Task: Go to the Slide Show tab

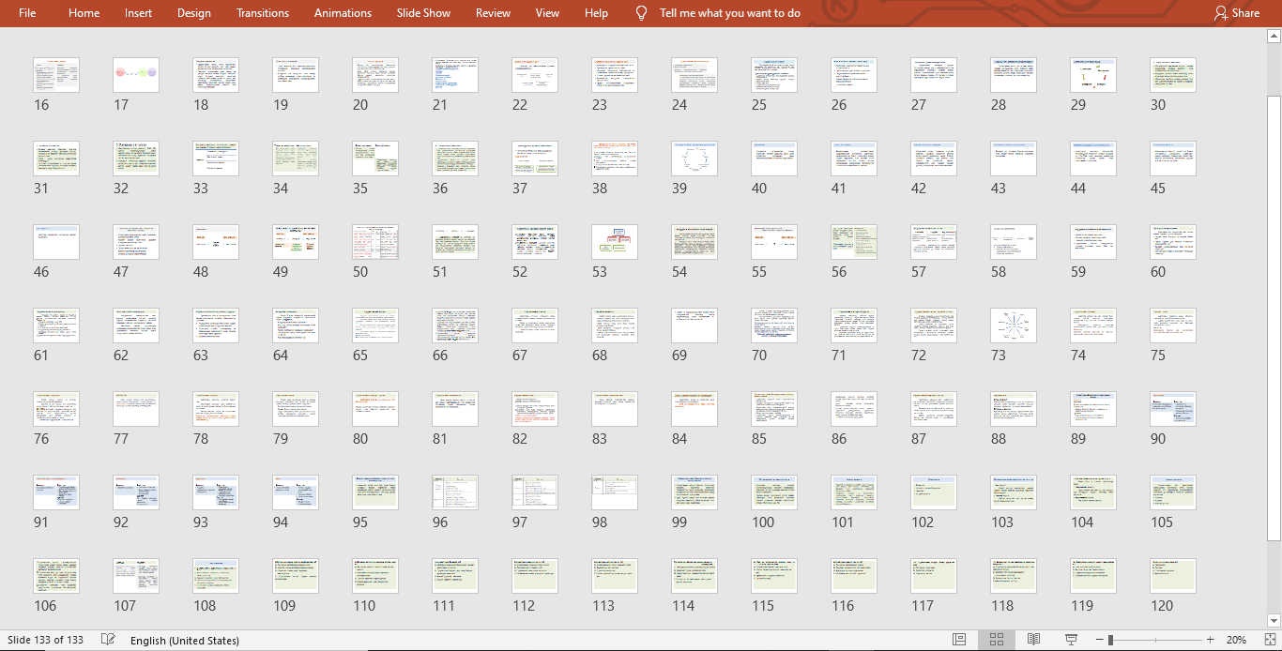Action: point(423,13)
